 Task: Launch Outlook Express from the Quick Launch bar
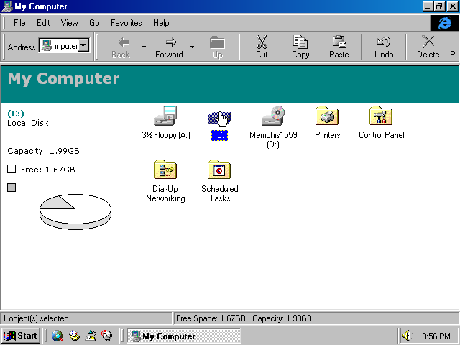74,336
